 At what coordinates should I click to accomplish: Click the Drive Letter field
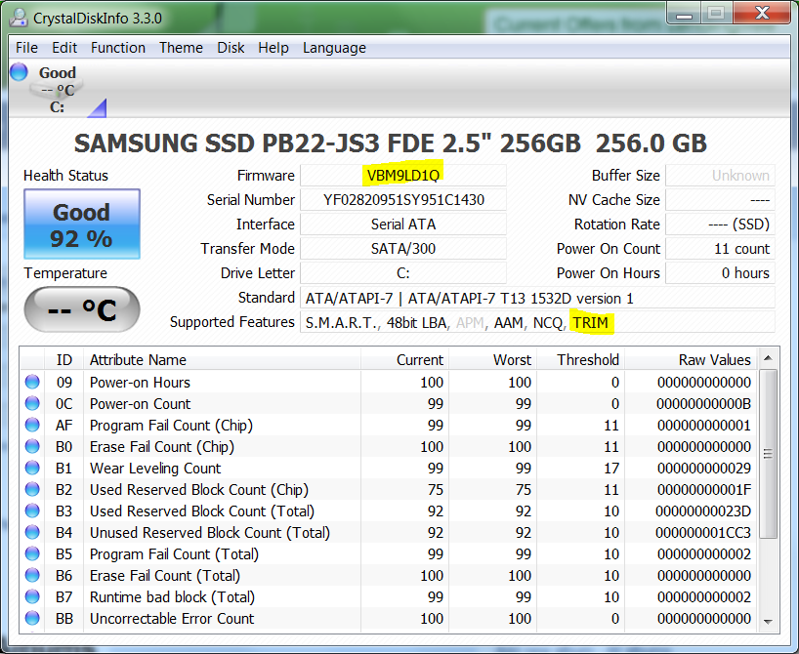pos(403,273)
